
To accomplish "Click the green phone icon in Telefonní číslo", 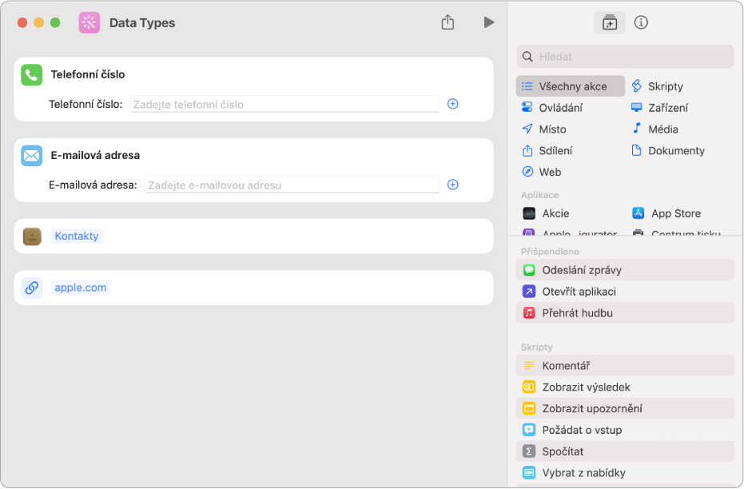I will coord(32,75).
